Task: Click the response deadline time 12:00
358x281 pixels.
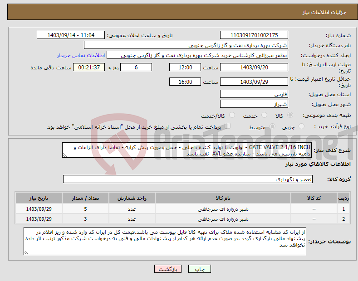Action: pyautogui.click(x=185, y=68)
